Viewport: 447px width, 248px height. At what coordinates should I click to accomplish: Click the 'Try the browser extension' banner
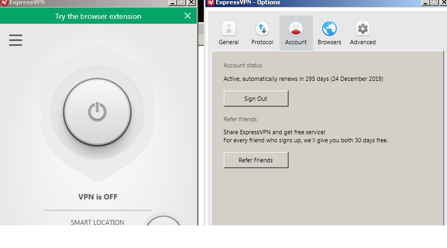coord(98,16)
